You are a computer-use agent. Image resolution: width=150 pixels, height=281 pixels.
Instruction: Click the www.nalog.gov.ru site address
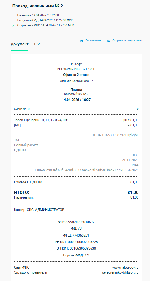125,267
